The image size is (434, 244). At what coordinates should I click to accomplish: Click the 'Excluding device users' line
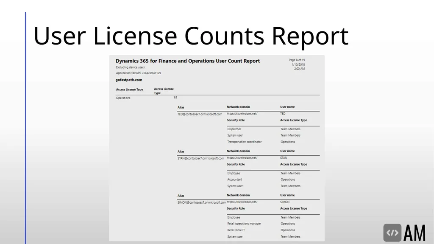pyautogui.click(x=130, y=67)
